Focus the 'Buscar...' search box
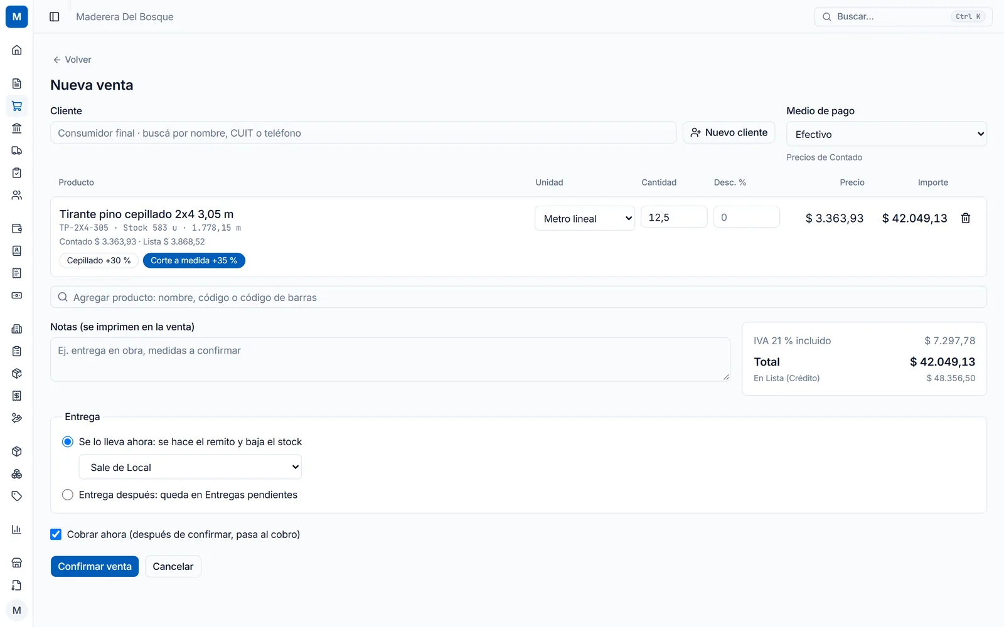The width and height of the screenshot is (1004, 627). [x=903, y=17]
